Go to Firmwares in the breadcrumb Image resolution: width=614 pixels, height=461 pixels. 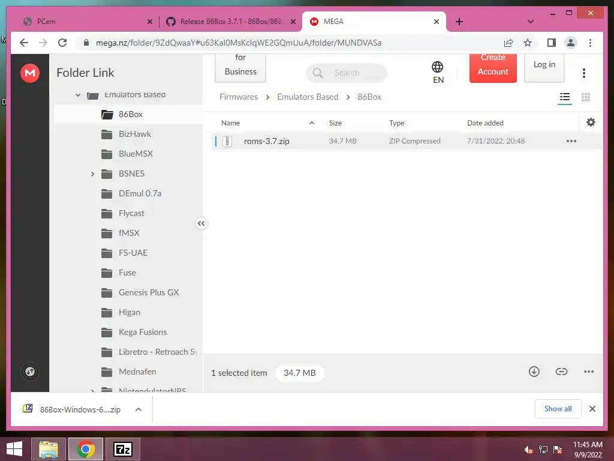pos(239,97)
